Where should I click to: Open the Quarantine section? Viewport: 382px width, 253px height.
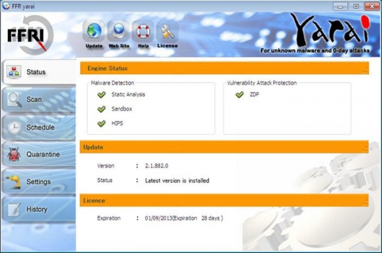click(38, 154)
